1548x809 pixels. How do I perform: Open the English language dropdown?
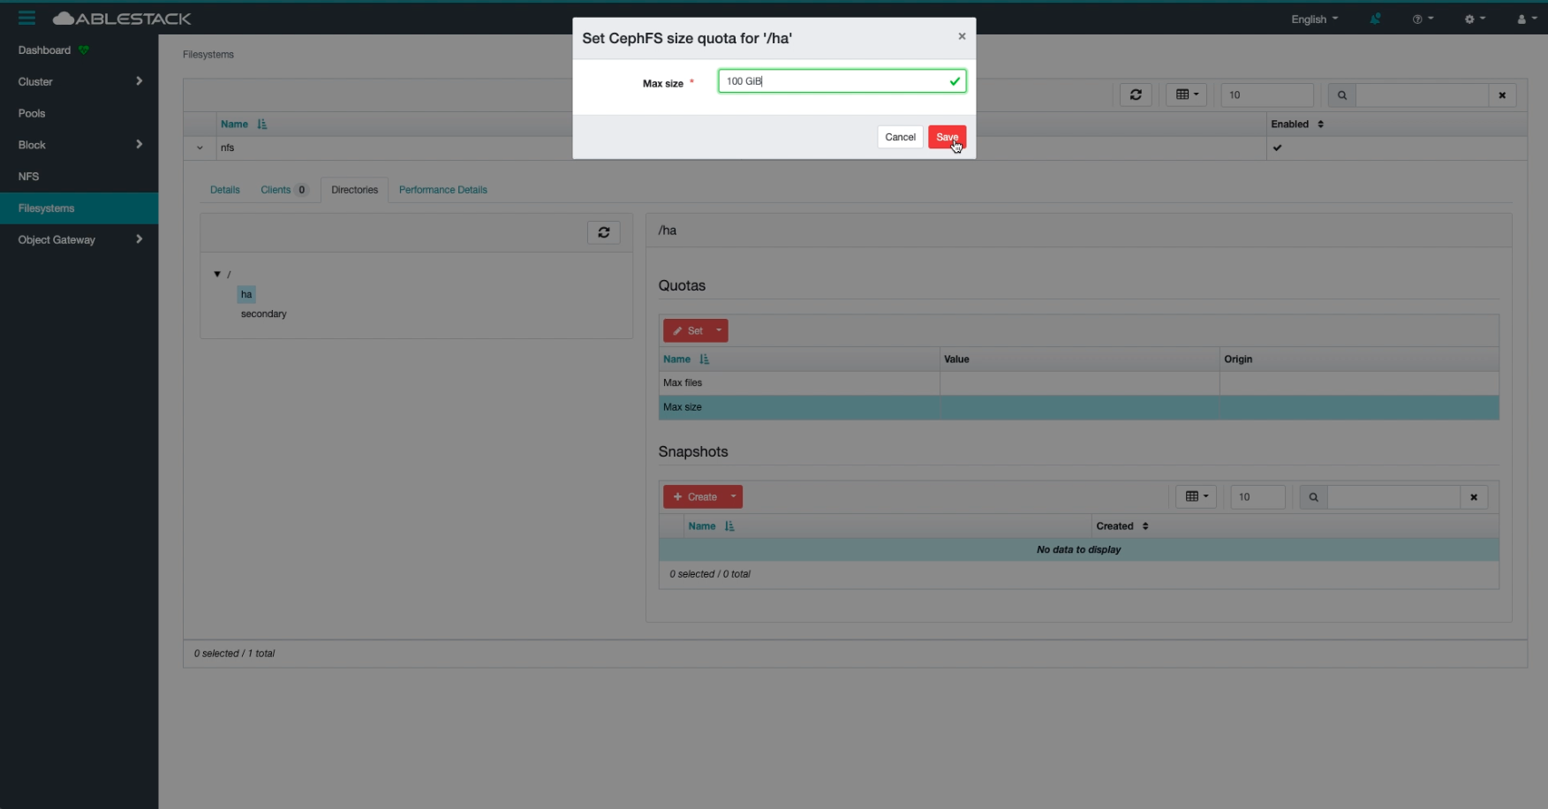coord(1314,19)
